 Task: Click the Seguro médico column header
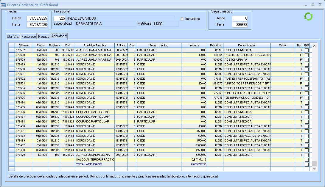[158, 45]
